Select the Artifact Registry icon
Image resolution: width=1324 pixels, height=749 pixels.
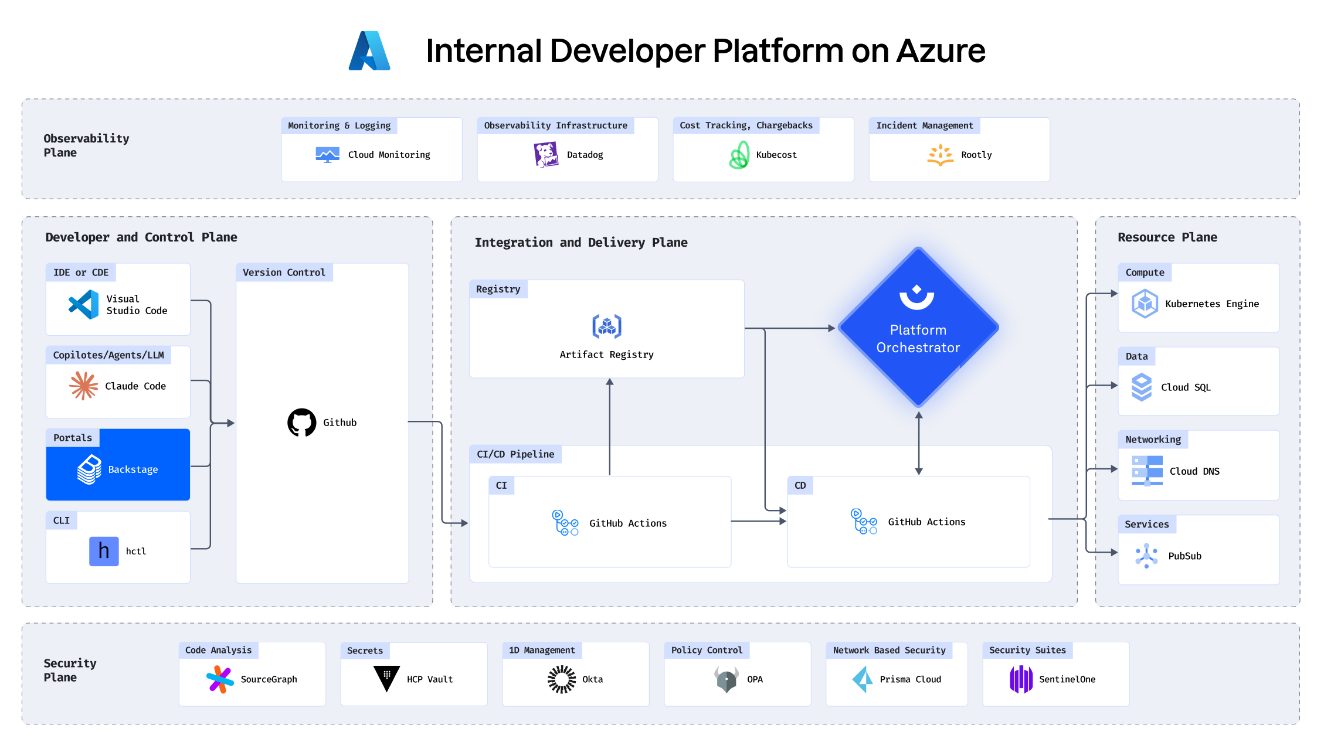point(606,327)
